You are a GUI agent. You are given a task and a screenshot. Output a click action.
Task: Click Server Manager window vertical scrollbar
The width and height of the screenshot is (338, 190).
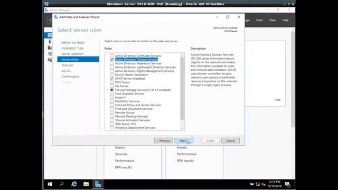click(x=293, y=79)
